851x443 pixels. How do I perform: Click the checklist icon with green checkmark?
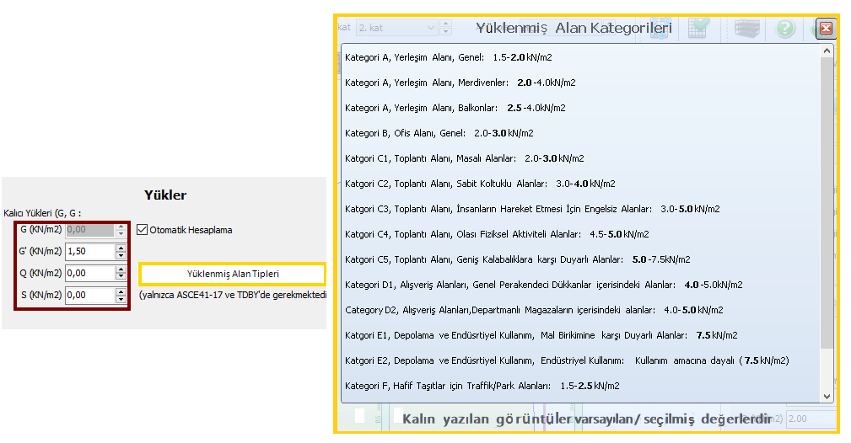(x=699, y=29)
